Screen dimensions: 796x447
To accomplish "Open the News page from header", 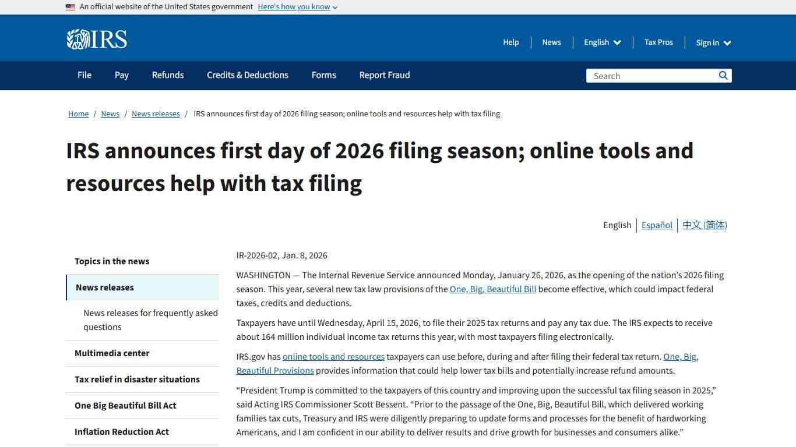I will pos(551,42).
